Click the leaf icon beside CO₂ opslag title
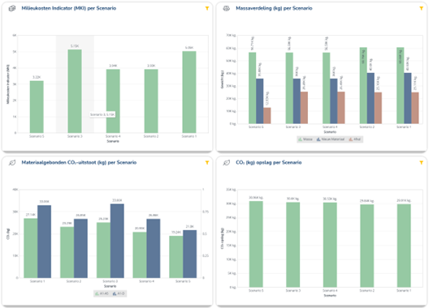The width and height of the screenshot is (429, 308). click(x=226, y=163)
